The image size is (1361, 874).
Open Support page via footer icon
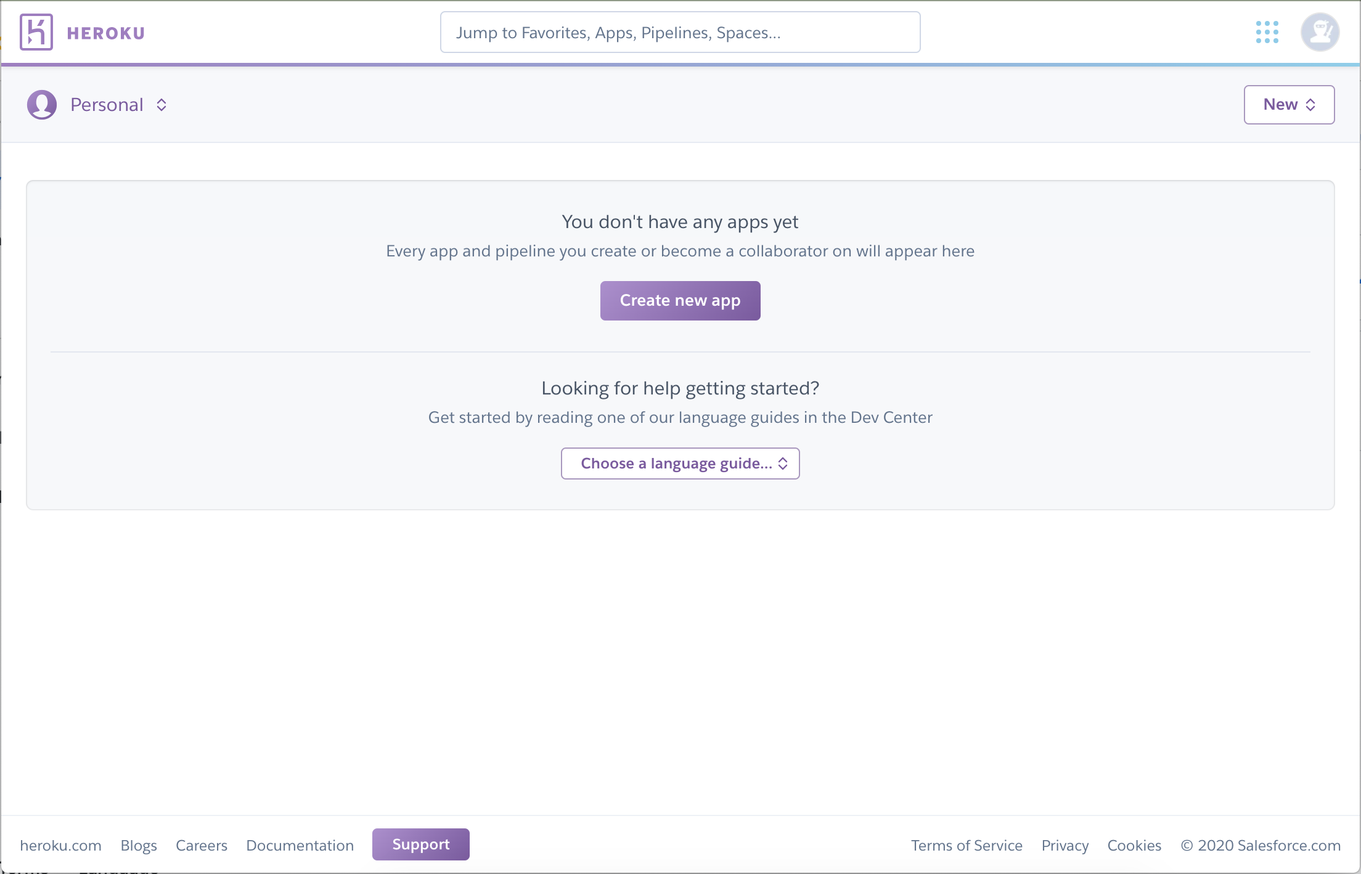[x=420, y=844]
